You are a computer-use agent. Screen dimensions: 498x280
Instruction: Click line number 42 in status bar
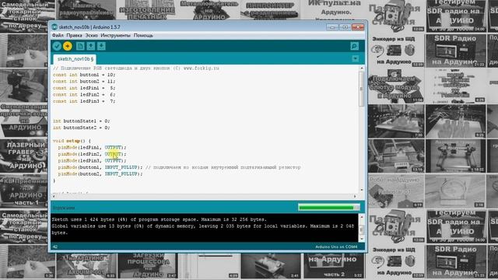tap(55, 247)
